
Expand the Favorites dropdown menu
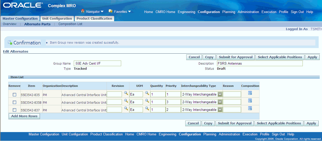[129, 12]
